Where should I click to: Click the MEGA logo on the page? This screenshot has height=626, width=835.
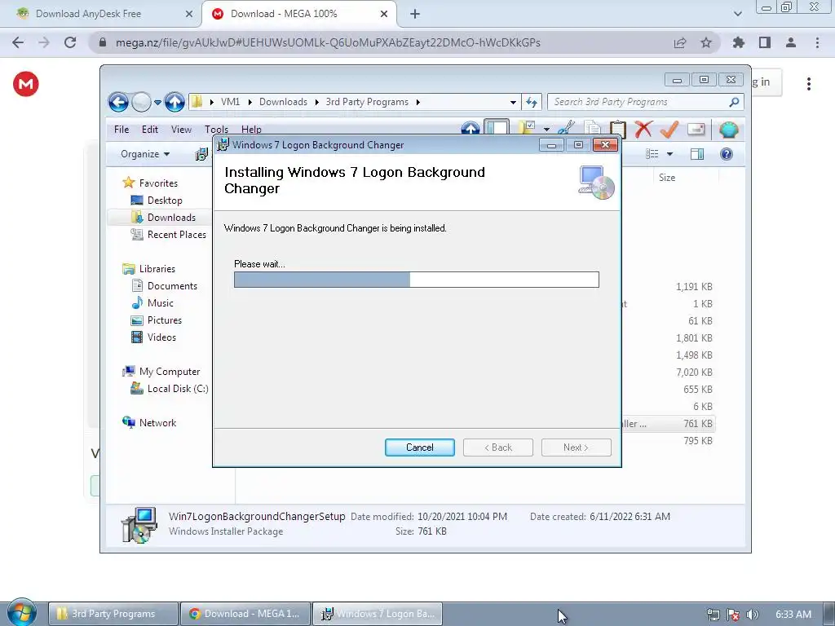(x=25, y=84)
